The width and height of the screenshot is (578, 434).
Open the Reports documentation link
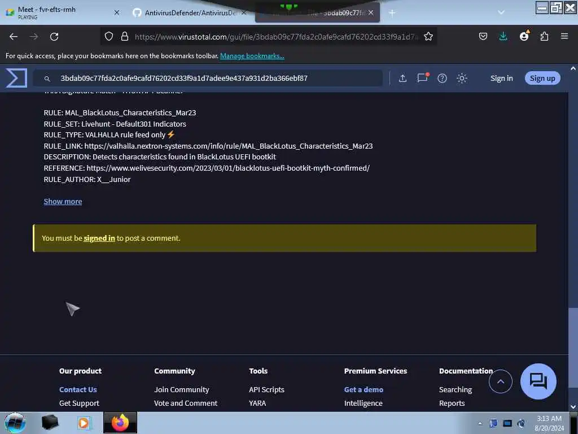pyautogui.click(x=452, y=403)
